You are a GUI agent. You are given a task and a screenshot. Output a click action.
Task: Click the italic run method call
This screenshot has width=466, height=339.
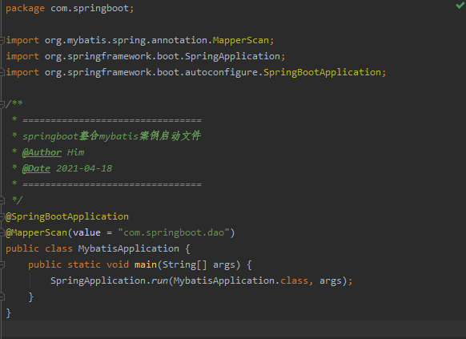click(x=159, y=280)
